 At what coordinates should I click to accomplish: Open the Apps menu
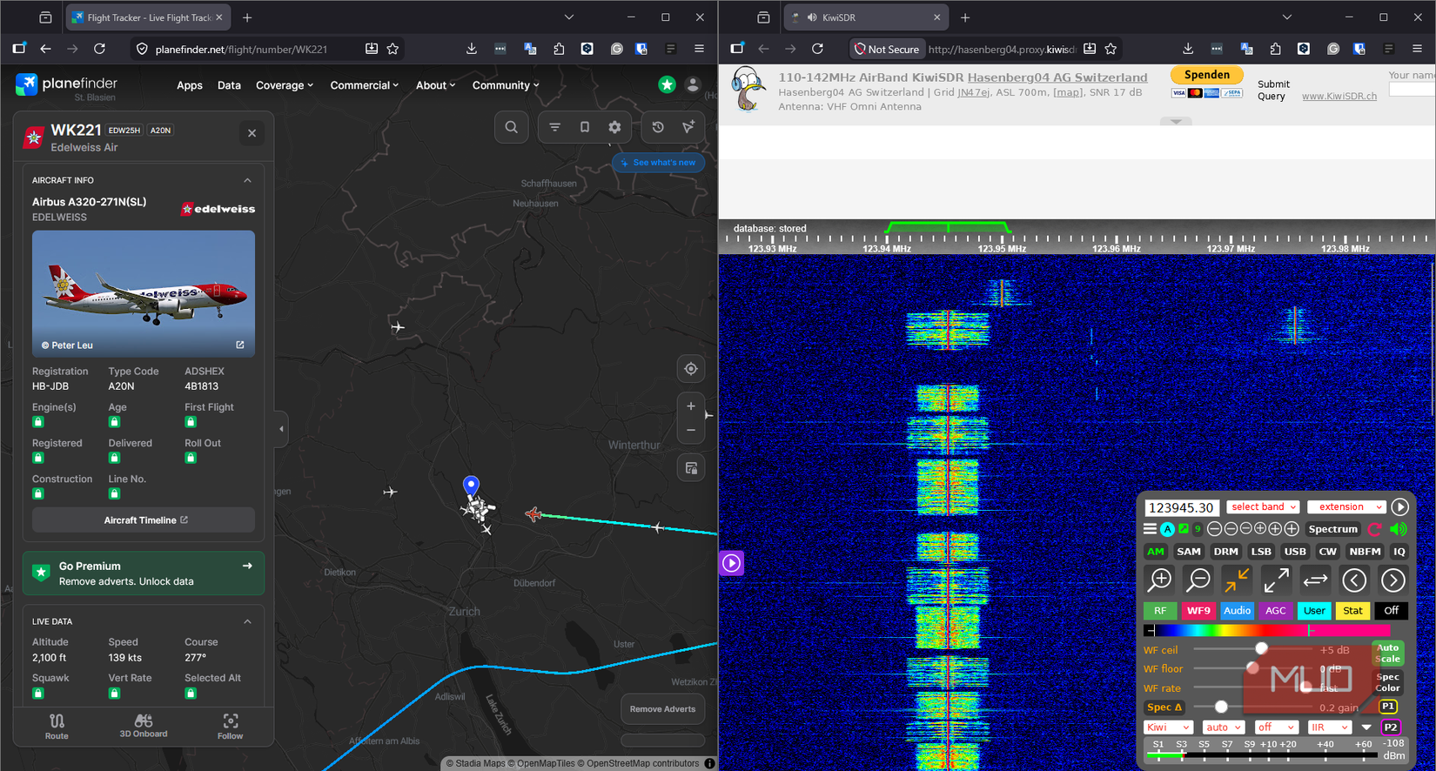[190, 85]
